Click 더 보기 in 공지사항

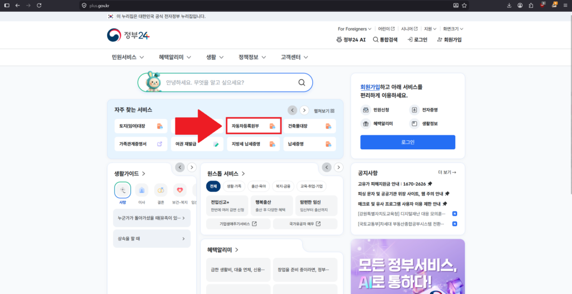tap(447, 172)
